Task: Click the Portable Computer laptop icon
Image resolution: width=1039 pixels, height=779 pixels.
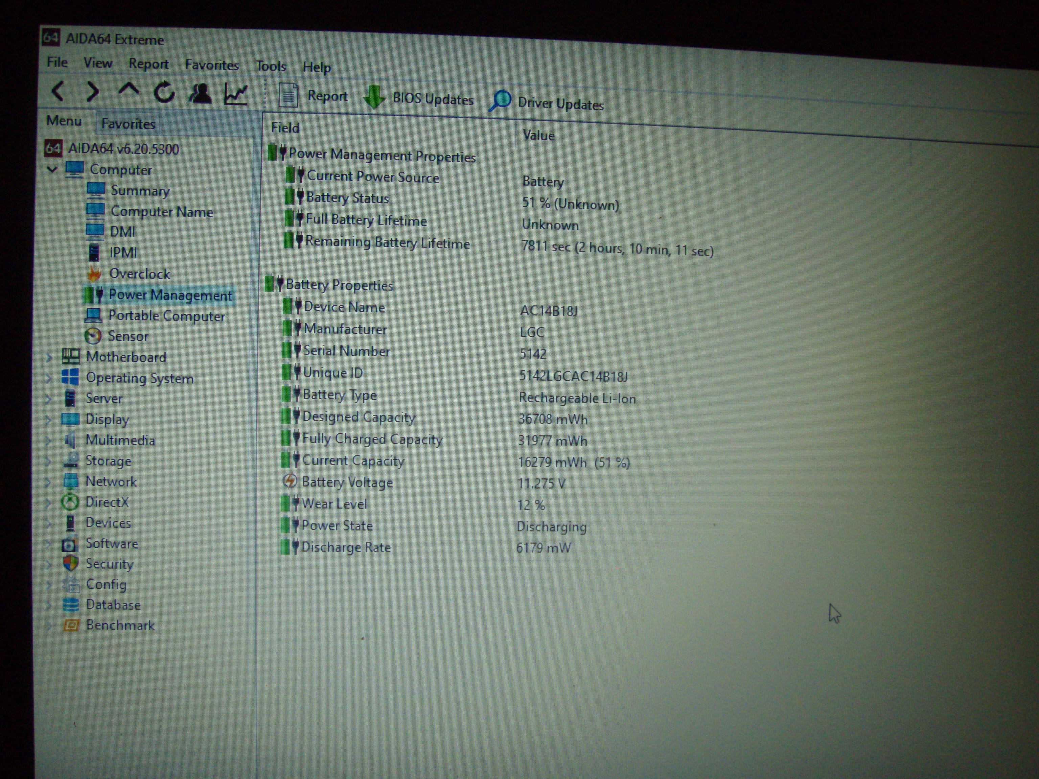Action: 93,315
